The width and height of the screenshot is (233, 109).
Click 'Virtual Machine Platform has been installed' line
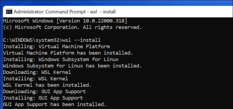coord(68,53)
